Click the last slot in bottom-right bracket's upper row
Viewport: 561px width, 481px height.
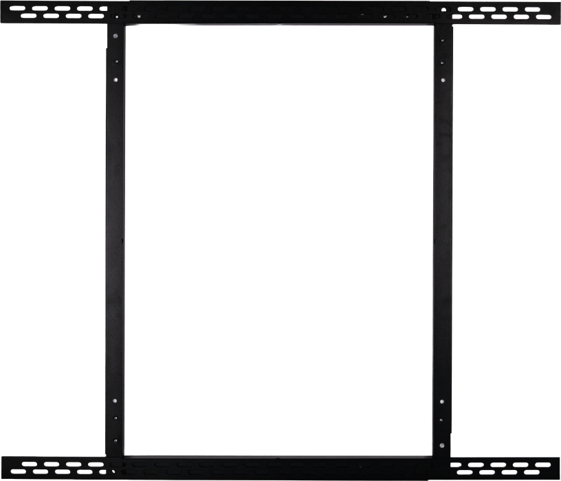click(542, 465)
